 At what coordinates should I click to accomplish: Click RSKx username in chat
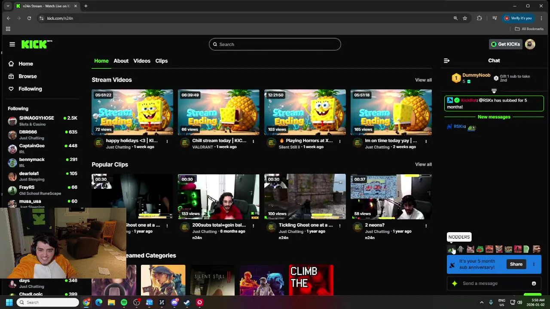[459, 127]
